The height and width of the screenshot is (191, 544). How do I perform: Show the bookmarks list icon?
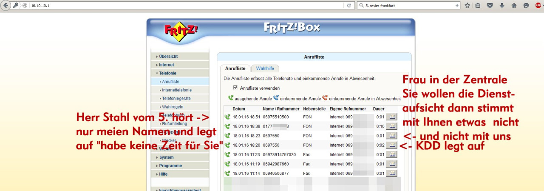[478, 6]
